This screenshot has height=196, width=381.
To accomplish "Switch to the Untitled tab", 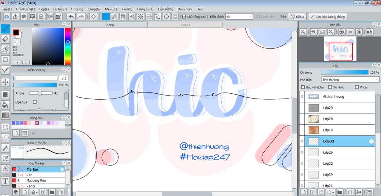I will tap(185, 25).
